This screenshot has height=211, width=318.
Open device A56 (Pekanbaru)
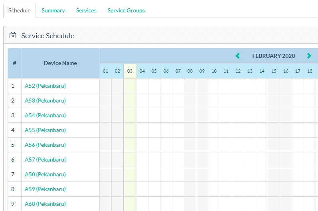tap(45, 145)
